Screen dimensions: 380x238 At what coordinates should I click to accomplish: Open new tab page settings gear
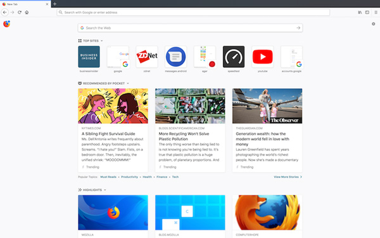click(374, 24)
